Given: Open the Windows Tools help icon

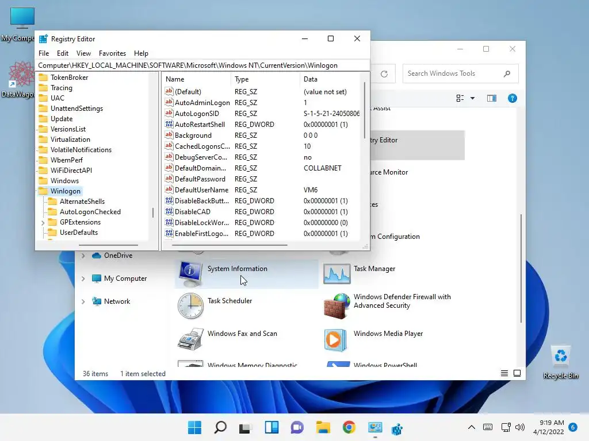Looking at the screenshot, I should click(x=512, y=98).
